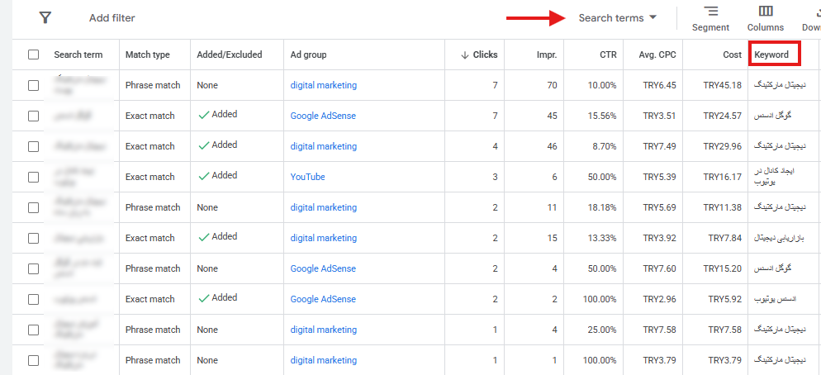Open the YouTube ad group link
The width and height of the screenshot is (821, 375).
pyautogui.click(x=308, y=177)
